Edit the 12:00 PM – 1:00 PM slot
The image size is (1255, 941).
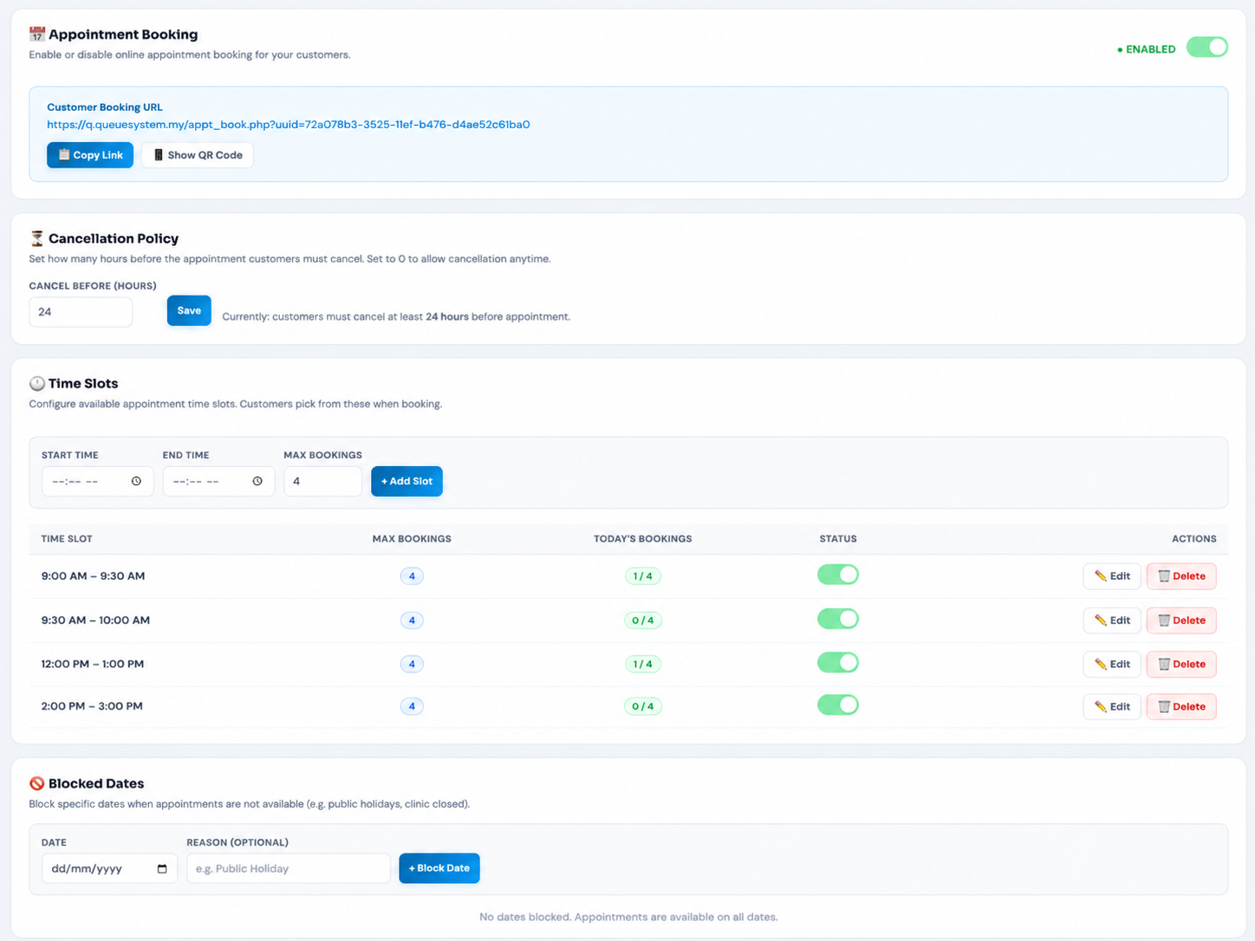[x=1112, y=664]
